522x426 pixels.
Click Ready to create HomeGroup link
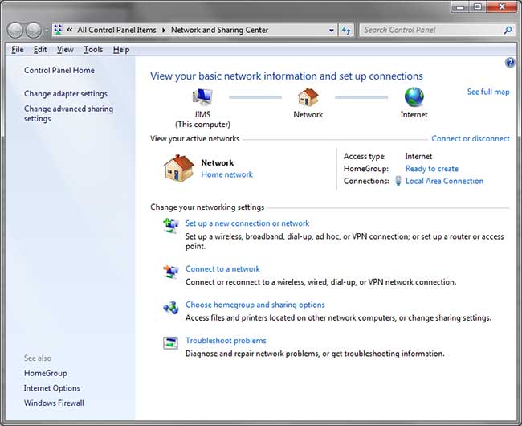coord(432,169)
